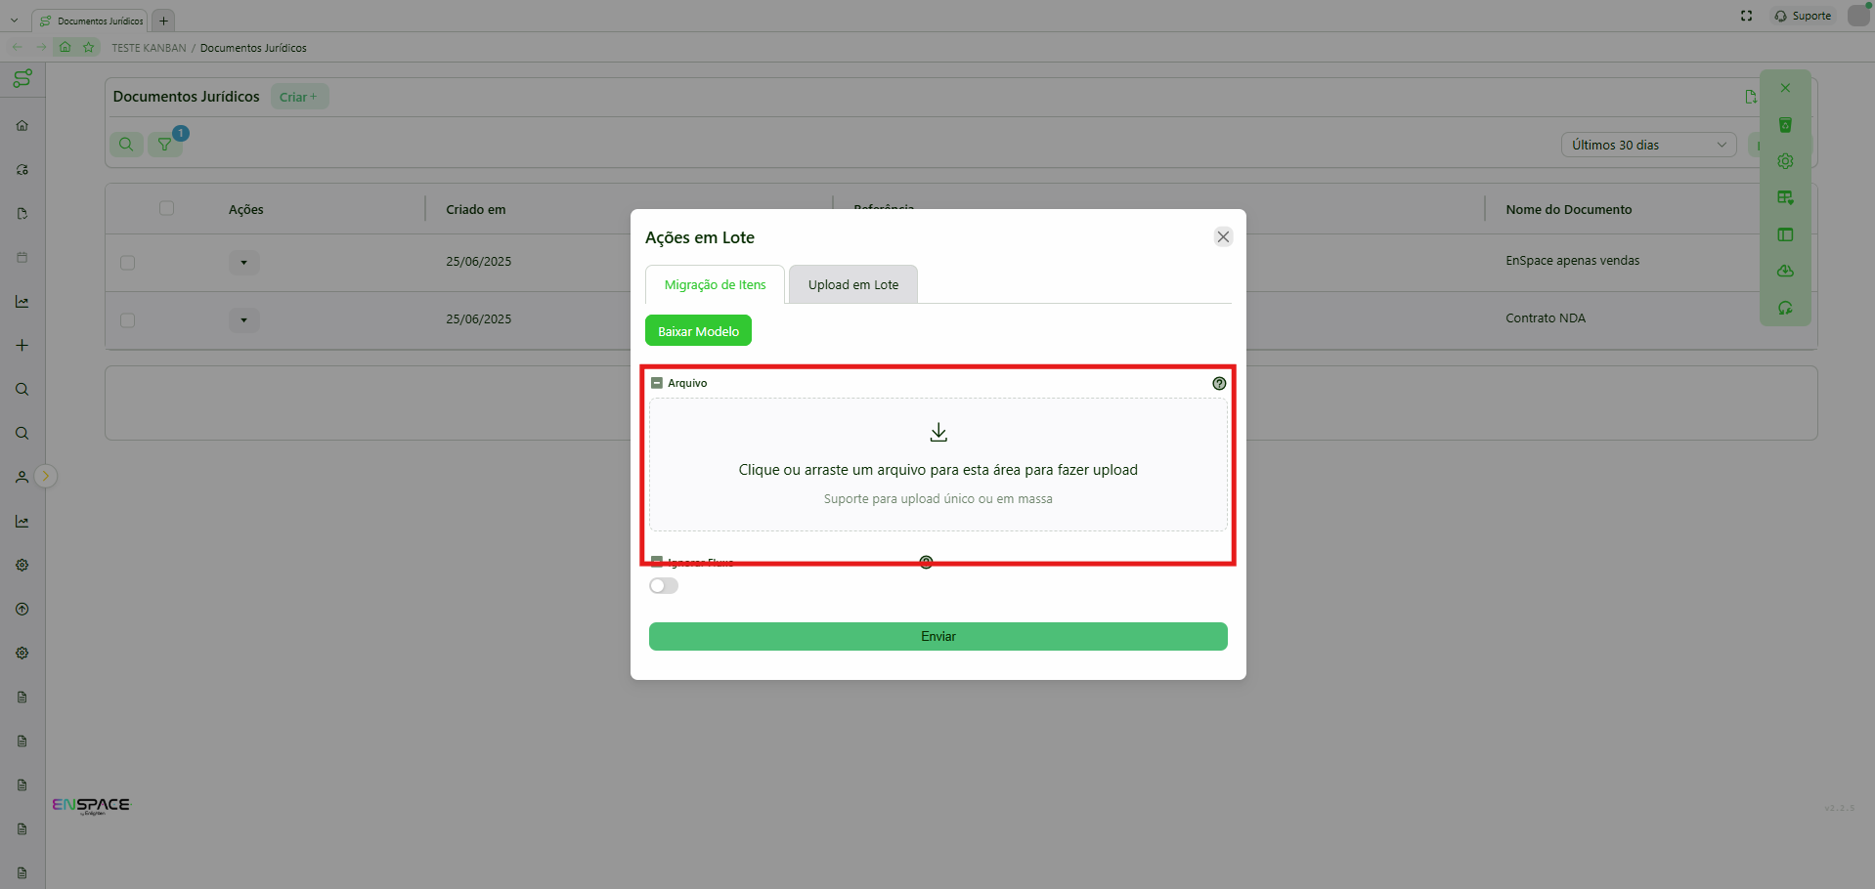Click the plus icon in left sidebar

coord(22,345)
